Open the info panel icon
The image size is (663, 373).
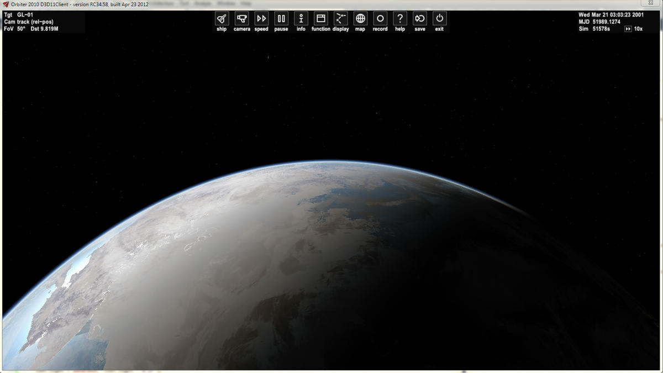[301, 18]
